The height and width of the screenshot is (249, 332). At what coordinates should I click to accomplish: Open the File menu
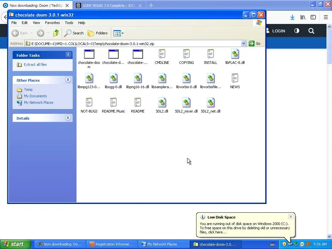[14, 23]
